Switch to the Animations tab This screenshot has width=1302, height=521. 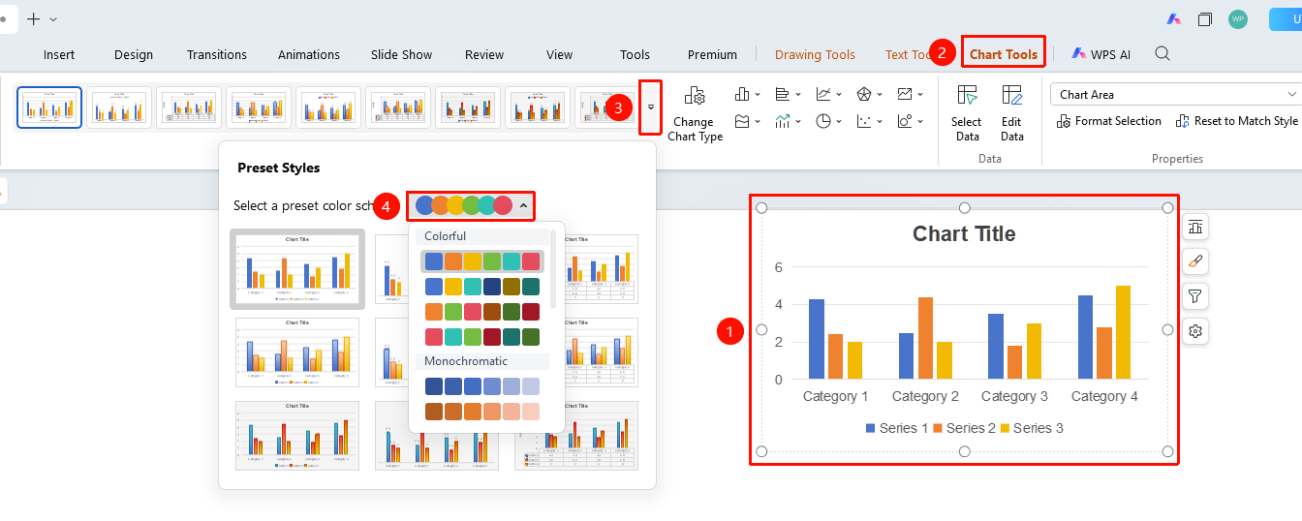309,54
